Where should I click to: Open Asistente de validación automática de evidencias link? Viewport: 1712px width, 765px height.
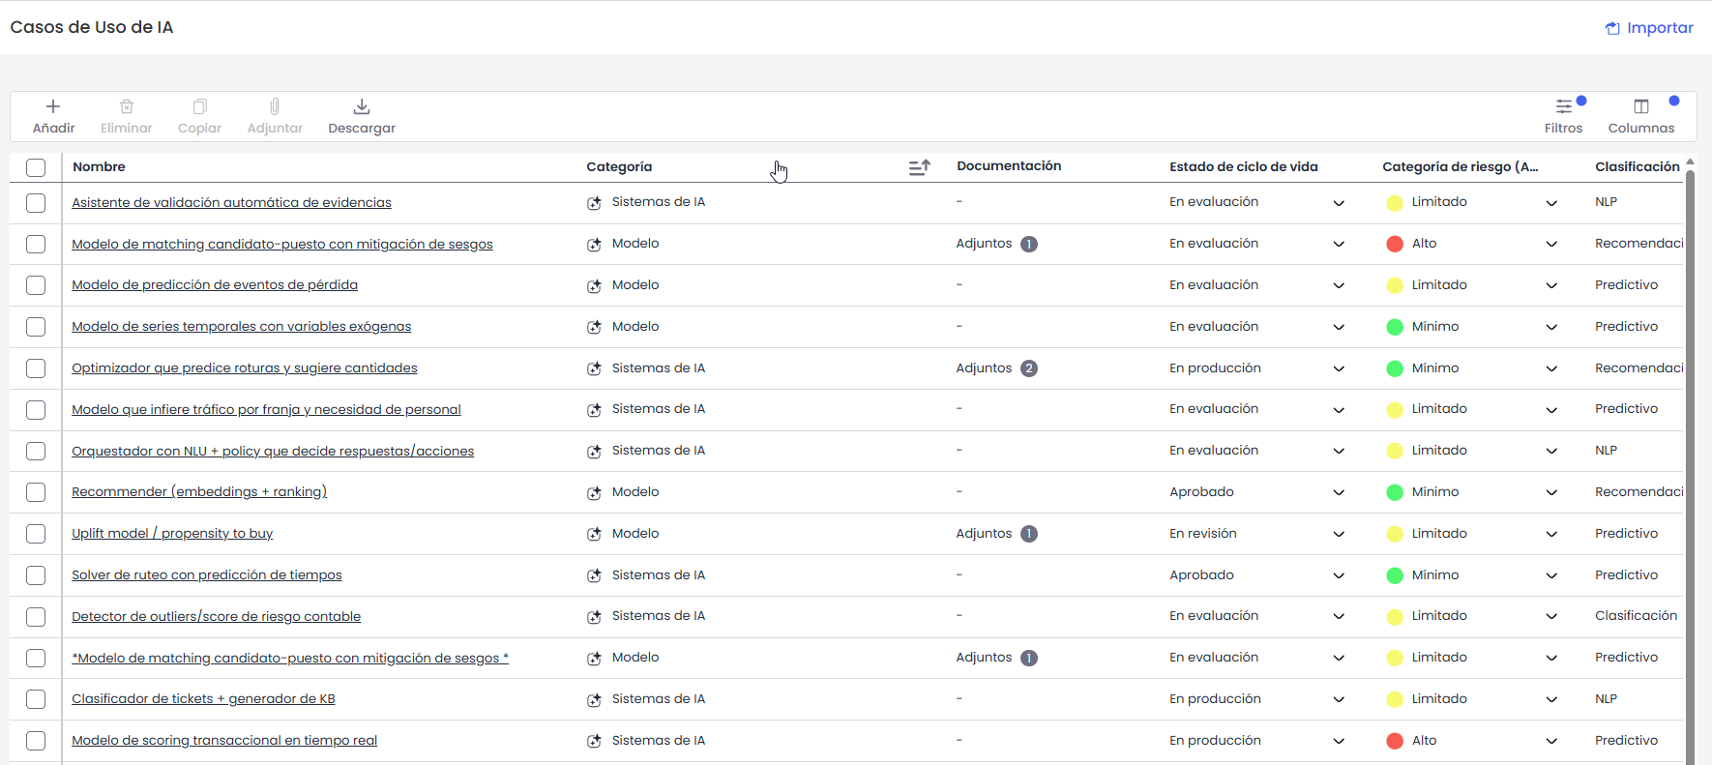pyautogui.click(x=231, y=202)
